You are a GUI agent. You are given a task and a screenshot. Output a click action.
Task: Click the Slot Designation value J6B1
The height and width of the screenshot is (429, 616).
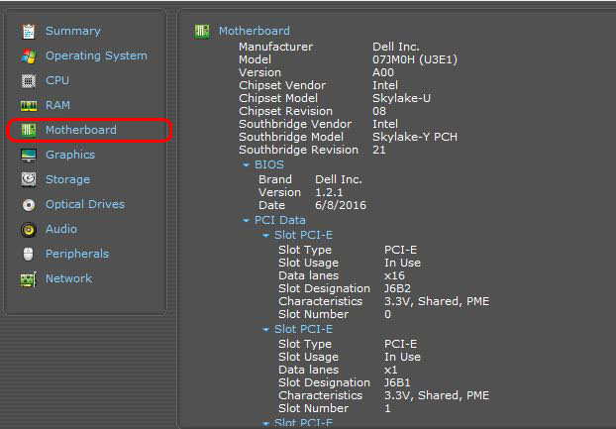click(397, 382)
